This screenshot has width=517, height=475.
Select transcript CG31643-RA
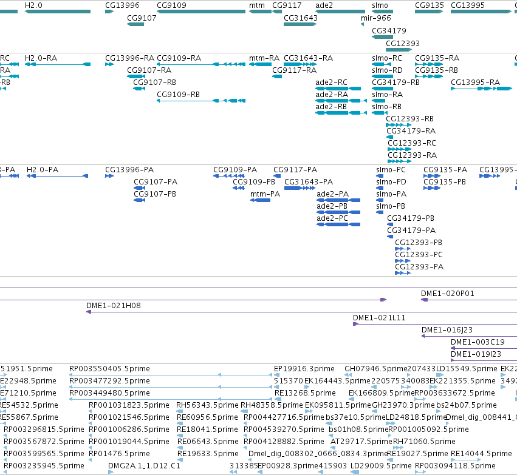[300, 64]
